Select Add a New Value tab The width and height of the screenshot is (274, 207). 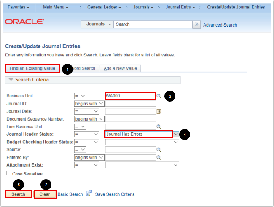pyautogui.click(x=120, y=68)
